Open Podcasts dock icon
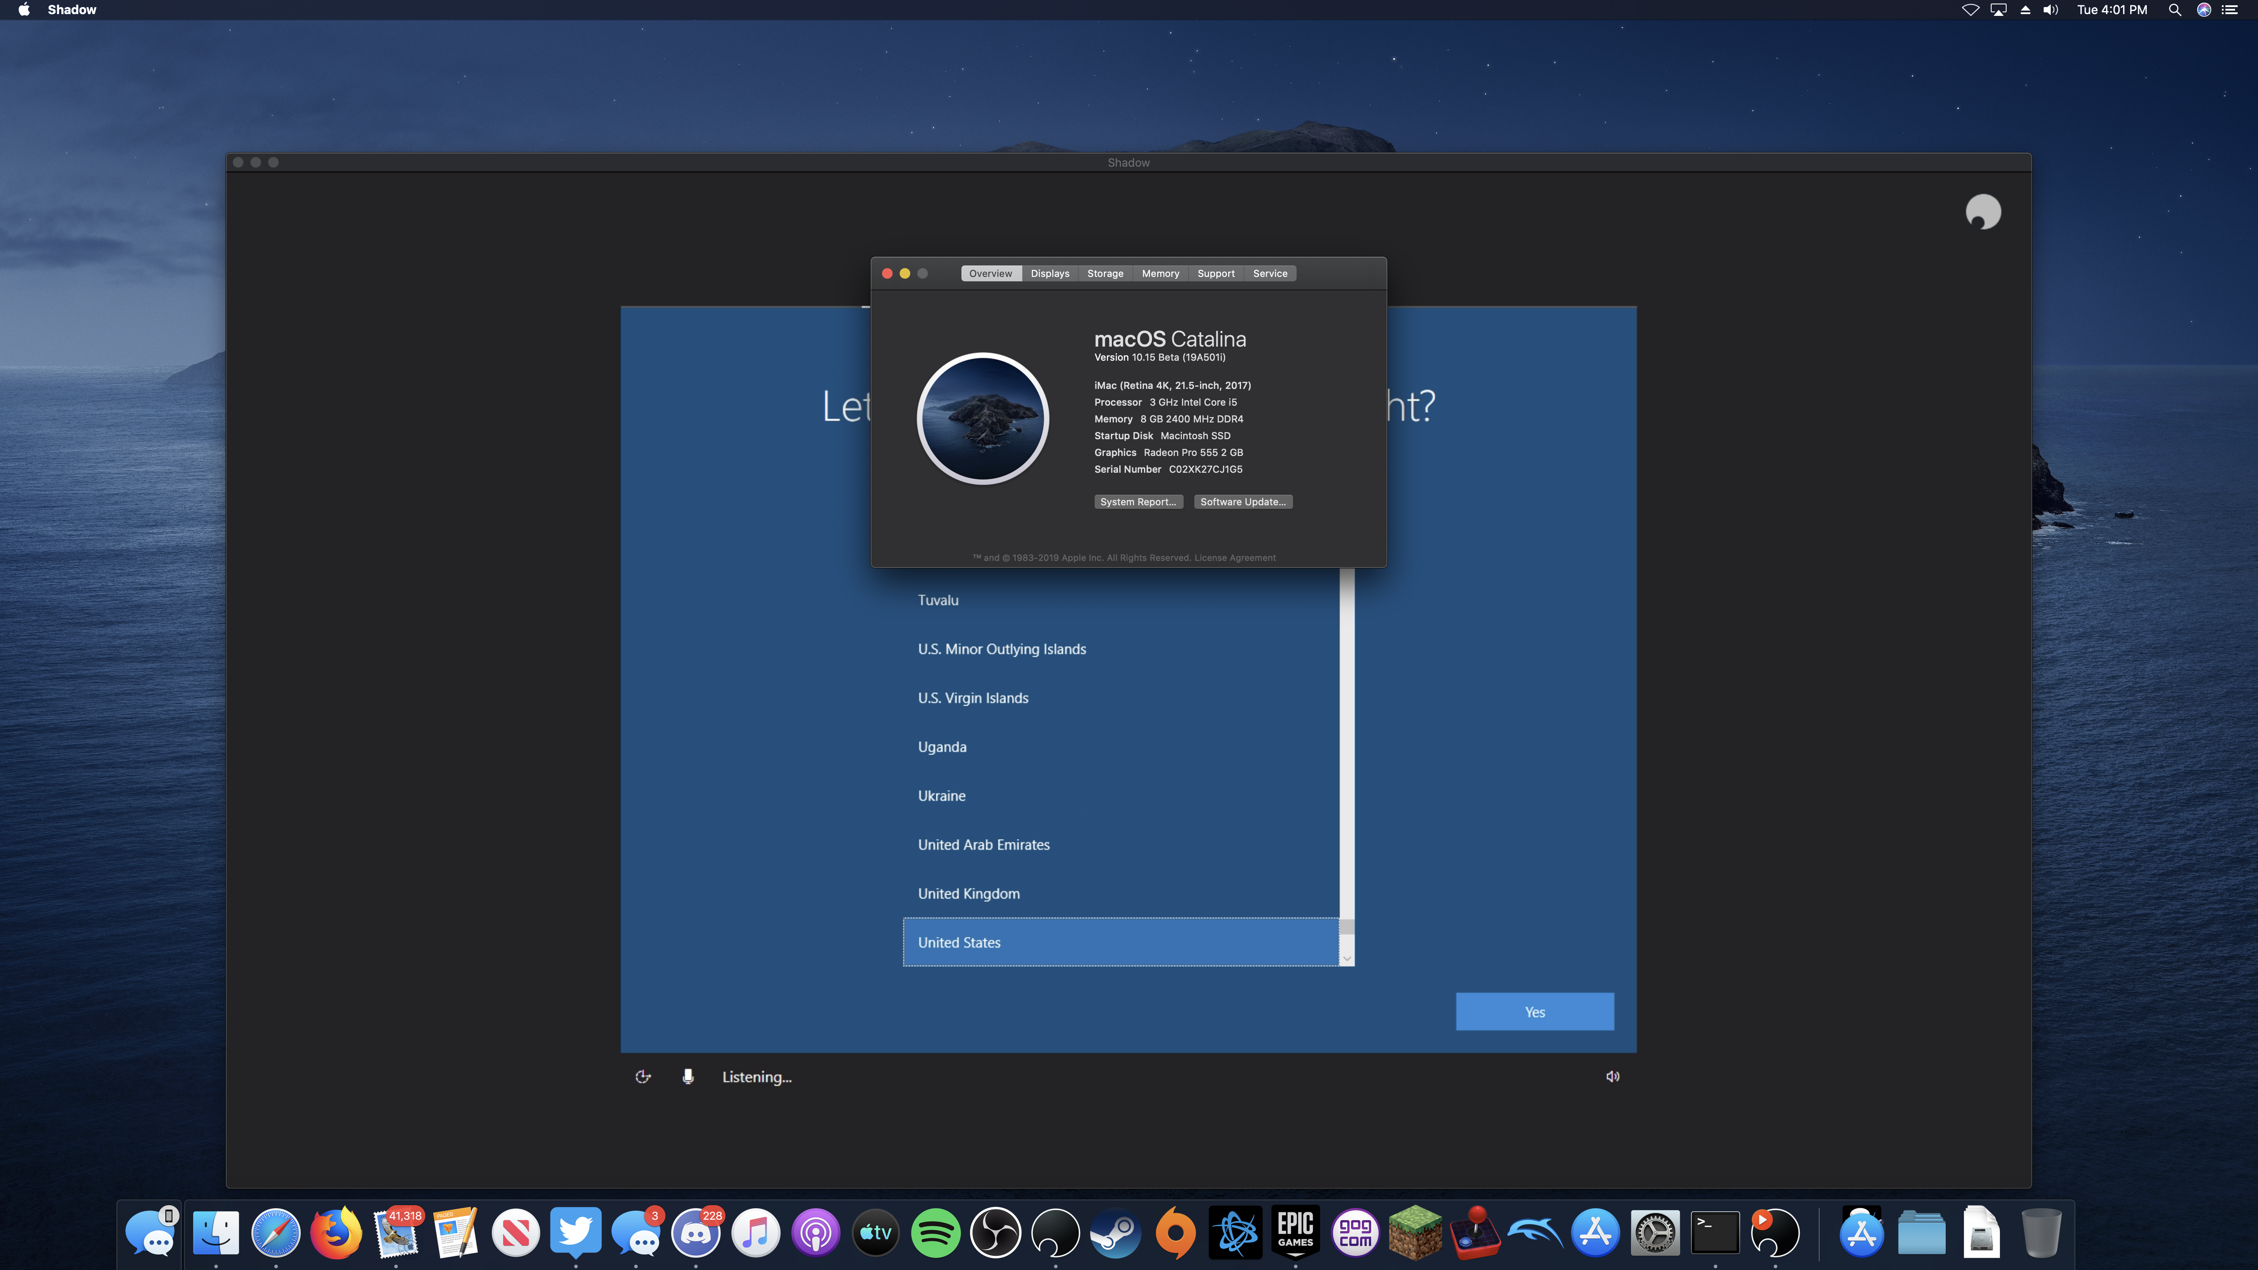This screenshot has width=2258, height=1270. coord(815,1233)
